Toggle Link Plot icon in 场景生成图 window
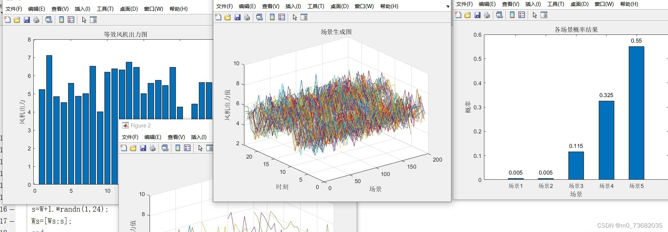The height and width of the screenshot is (232, 668). (260, 17)
